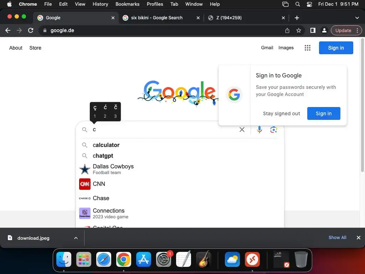Image resolution: width=365 pixels, height=274 pixels.
Task: Select the Dallas Cowboys suggestion
Action: 180,169
